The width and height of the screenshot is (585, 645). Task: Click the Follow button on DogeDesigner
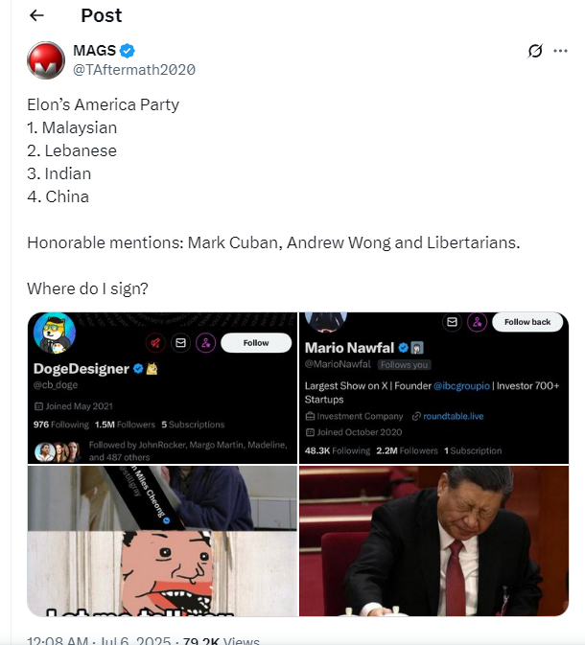(256, 343)
